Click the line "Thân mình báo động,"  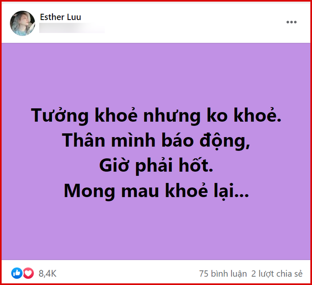click(x=156, y=141)
